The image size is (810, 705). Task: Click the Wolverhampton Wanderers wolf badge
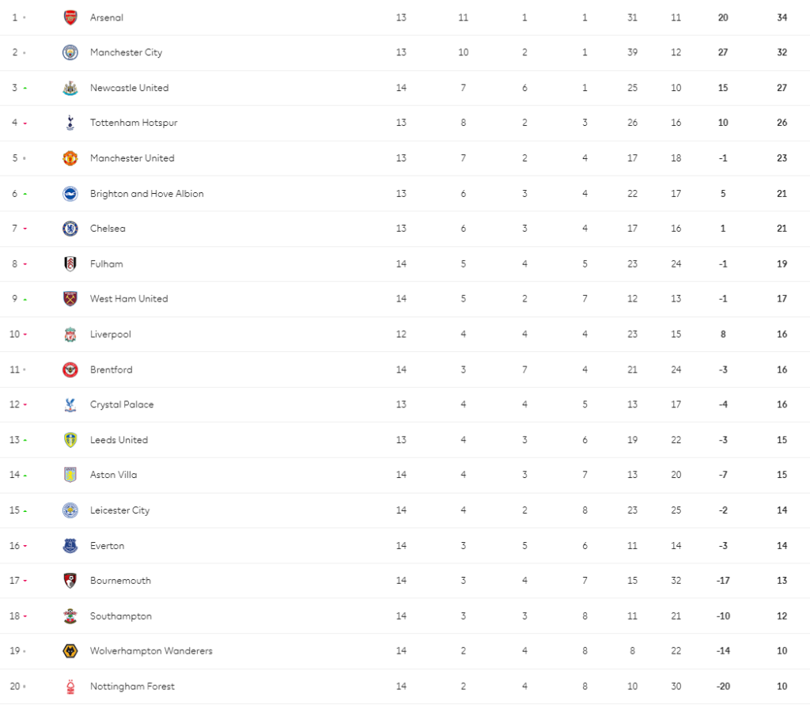(70, 651)
